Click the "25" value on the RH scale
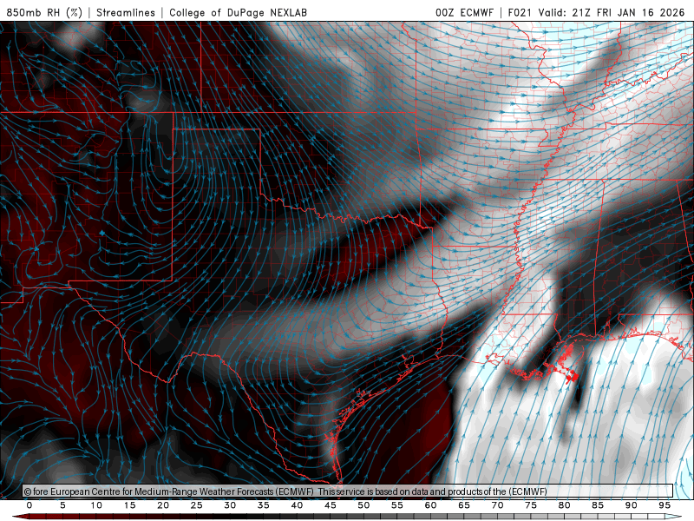The image size is (694, 521). coord(197,505)
